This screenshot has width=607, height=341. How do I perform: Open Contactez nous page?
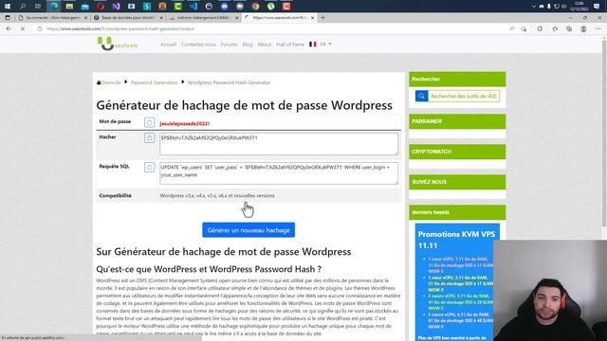198,45
